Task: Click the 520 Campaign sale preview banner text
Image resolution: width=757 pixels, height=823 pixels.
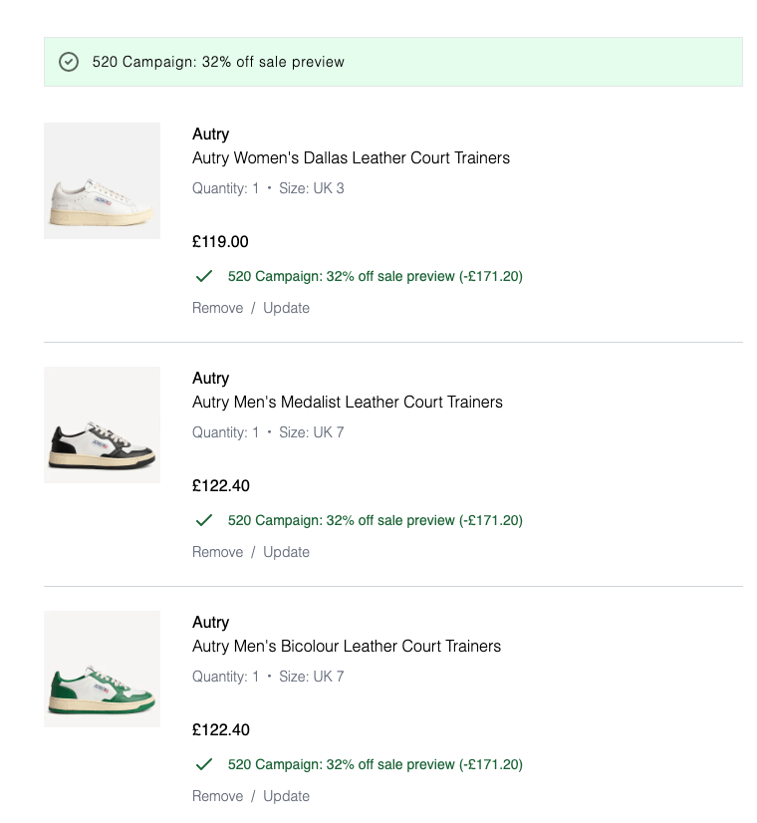Action: pyautogui.click(x=218, y=62)
